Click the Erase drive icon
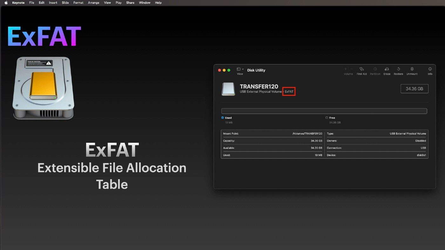The image size is (445, 250). (x=387, y=69)
